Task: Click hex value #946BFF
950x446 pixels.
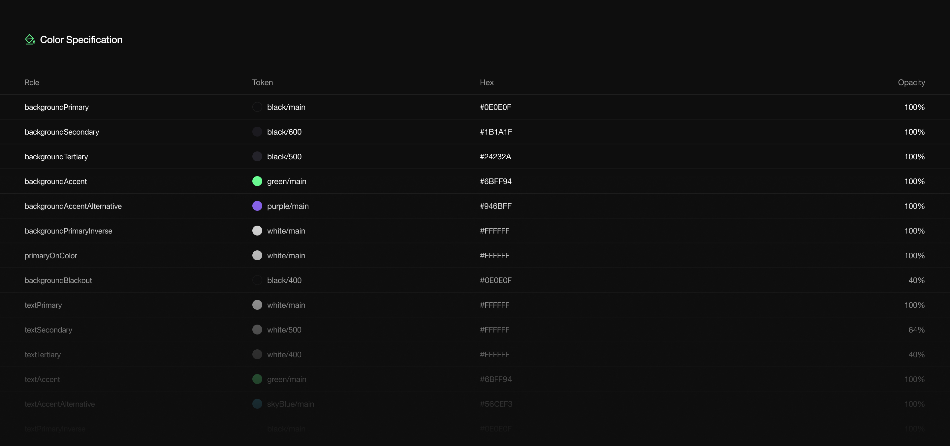Action: (495, 206)
